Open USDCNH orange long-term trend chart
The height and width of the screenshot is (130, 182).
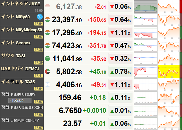tap(169, 110)
